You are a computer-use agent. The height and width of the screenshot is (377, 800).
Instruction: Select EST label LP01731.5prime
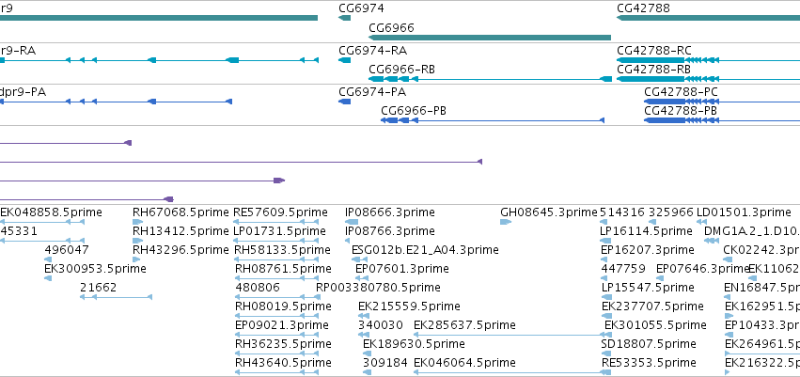pyautogui.click(x=279, y=231)
